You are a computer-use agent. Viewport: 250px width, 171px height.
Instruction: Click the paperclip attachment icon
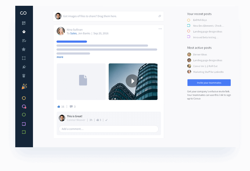click(160, 16)
